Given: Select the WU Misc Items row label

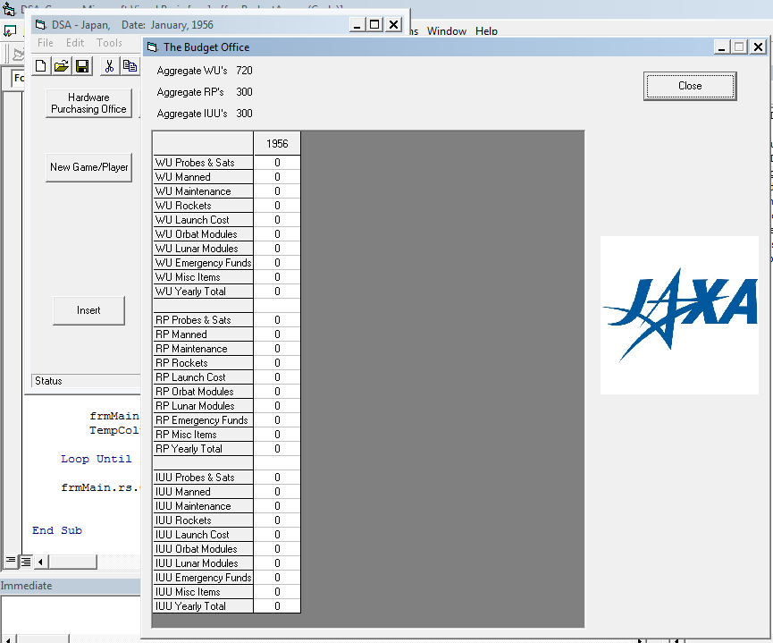Looking at the screenshot, I should coord(203,277).
